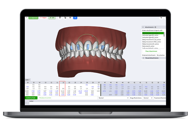Switch to the 'Initial to final' tab

(x=31, y=98)
